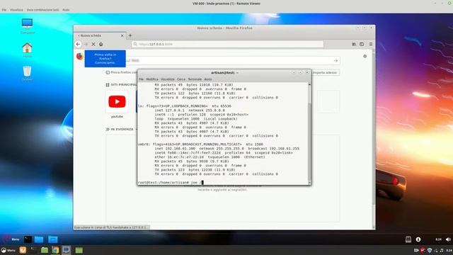Click the host tray network icon
Viewport: 453px width, 255px height.
[x=436, y=250]
